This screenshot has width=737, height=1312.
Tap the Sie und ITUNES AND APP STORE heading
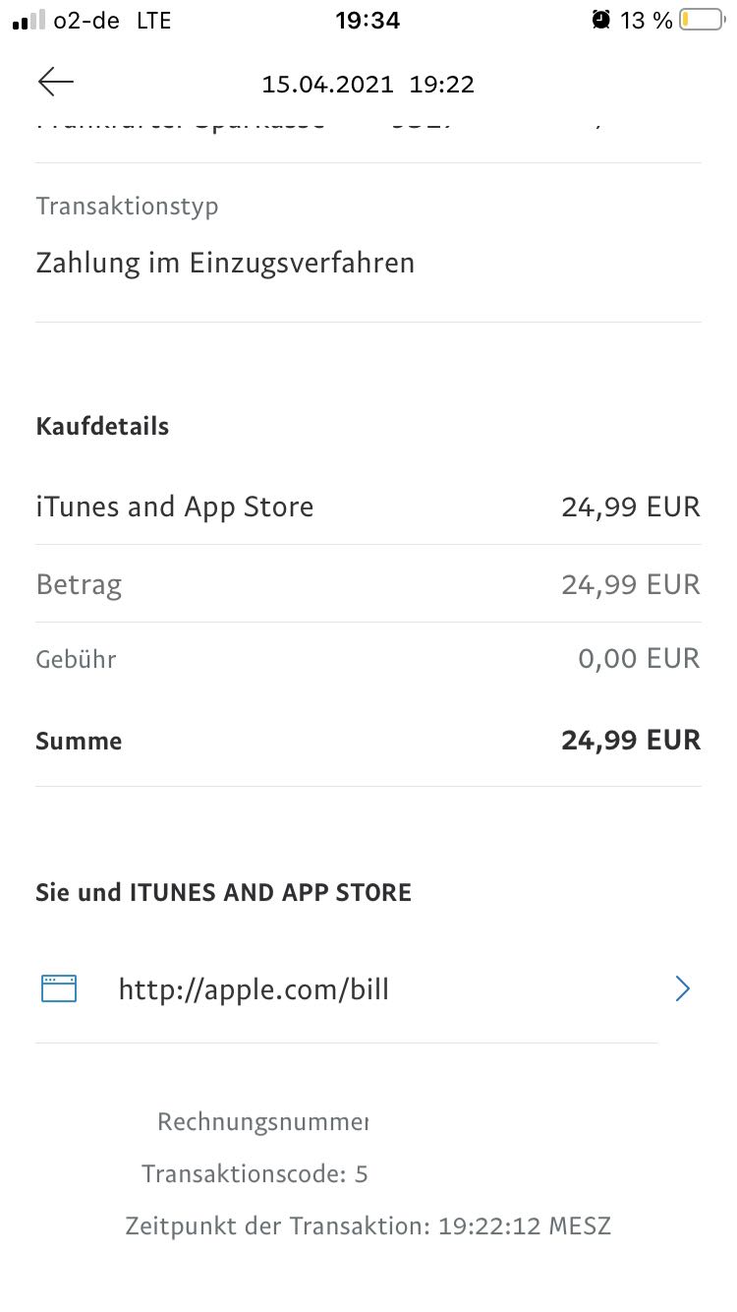223,892
